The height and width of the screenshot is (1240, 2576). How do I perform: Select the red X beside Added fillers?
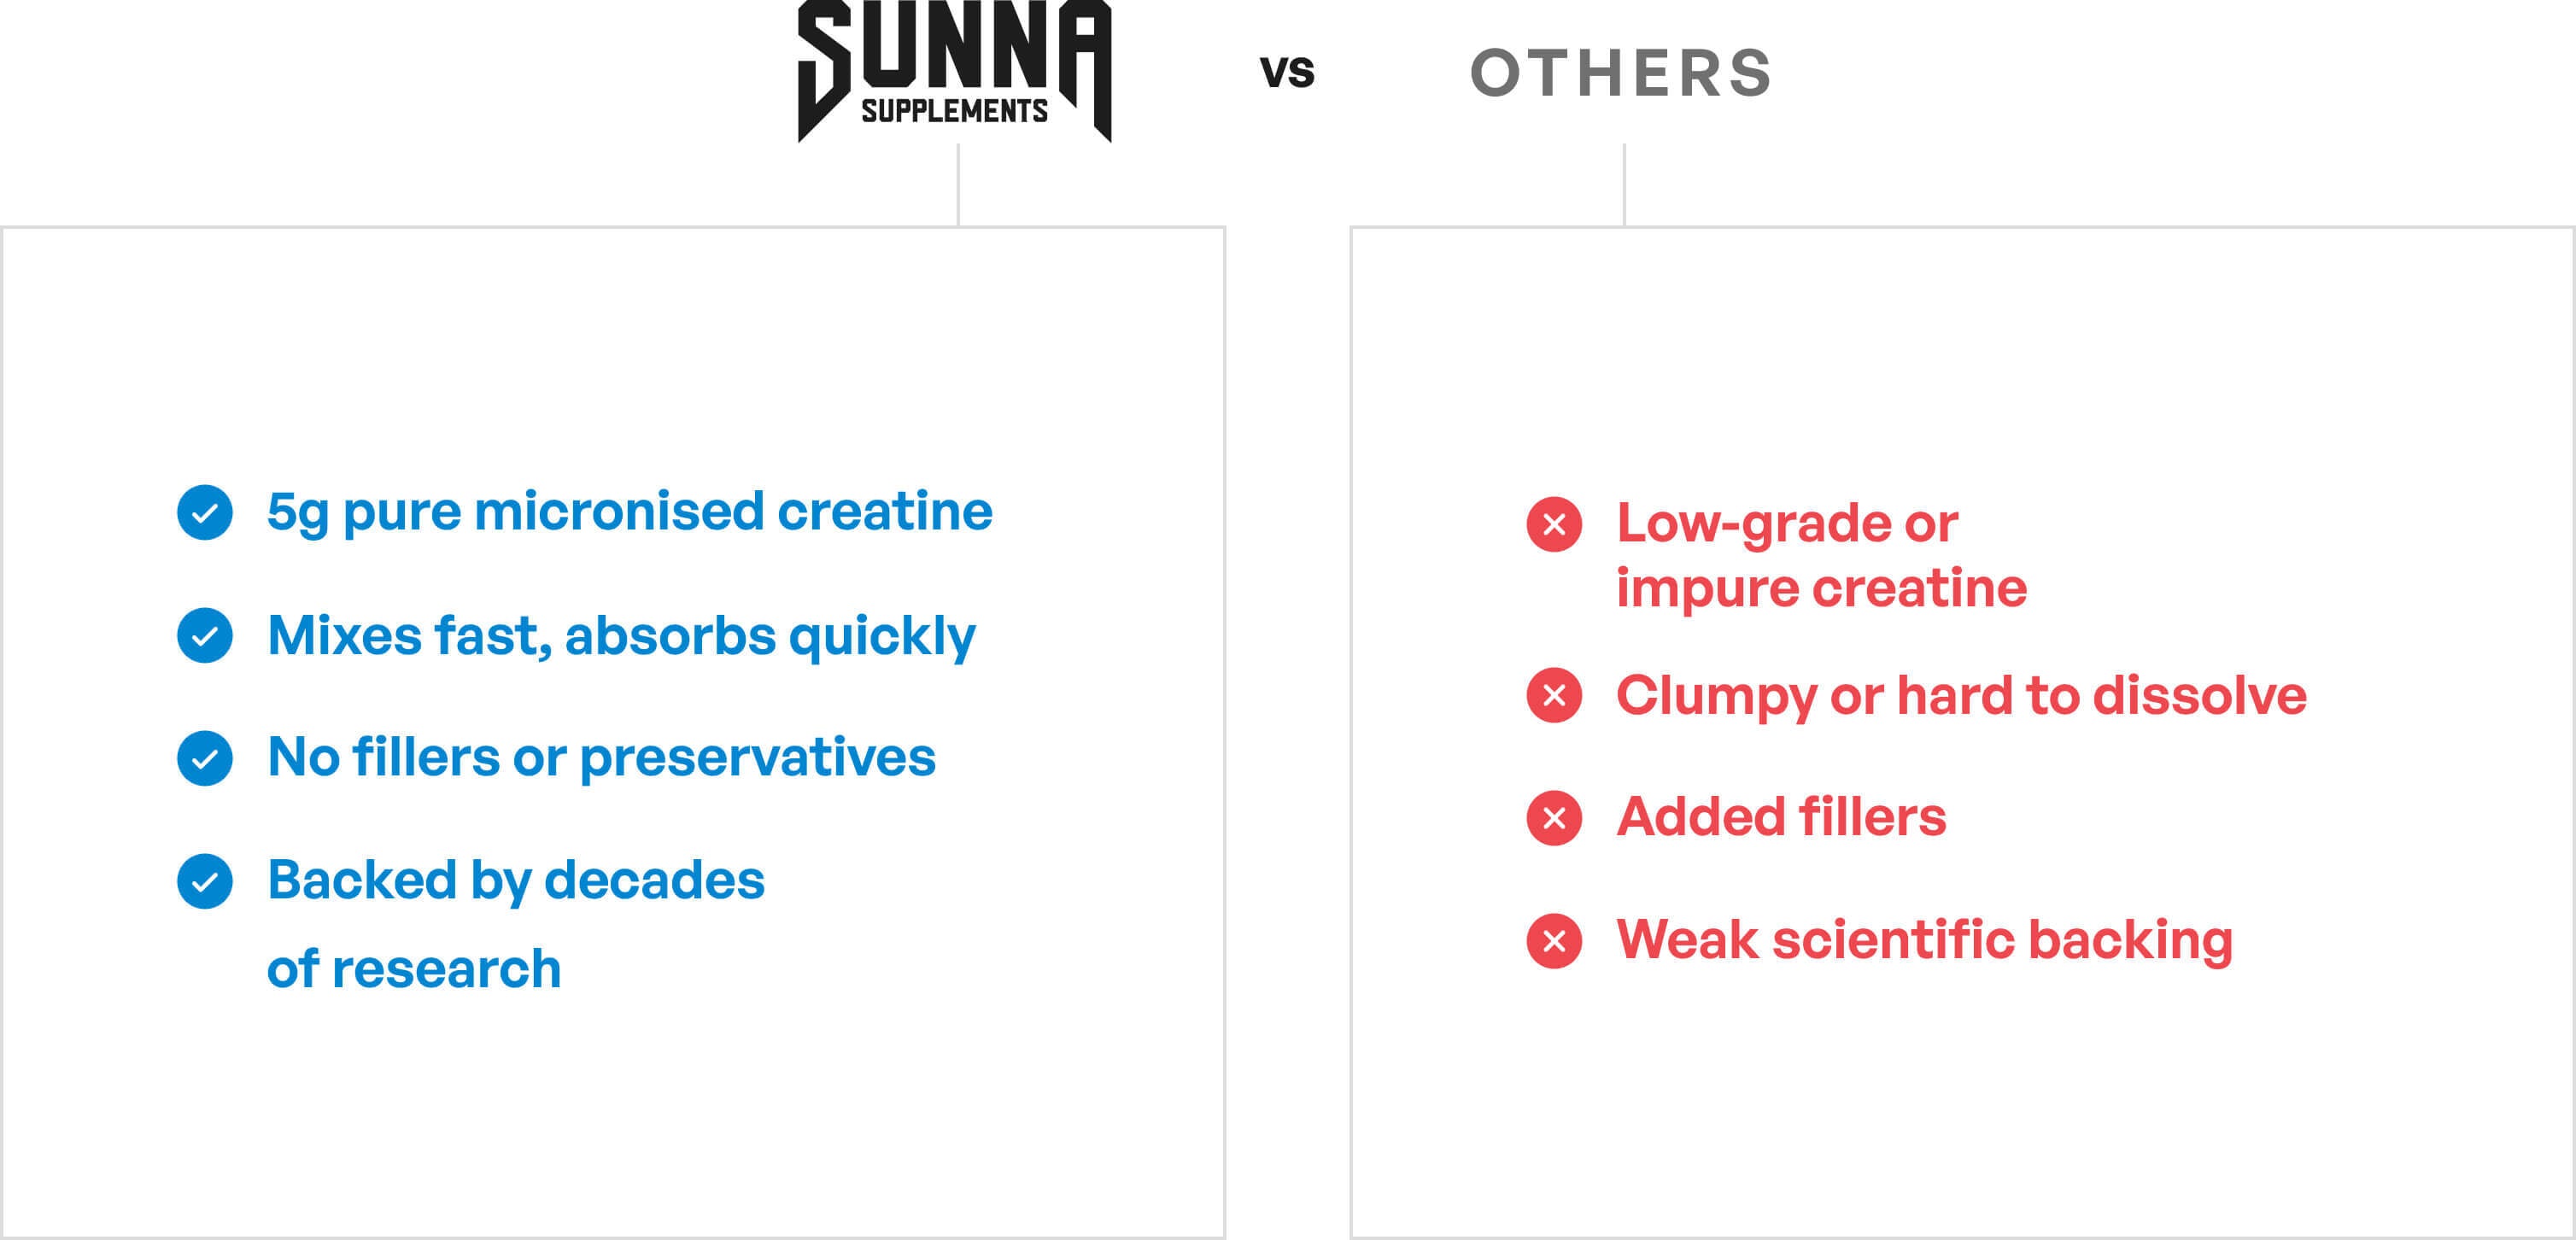click(1554, 818)
